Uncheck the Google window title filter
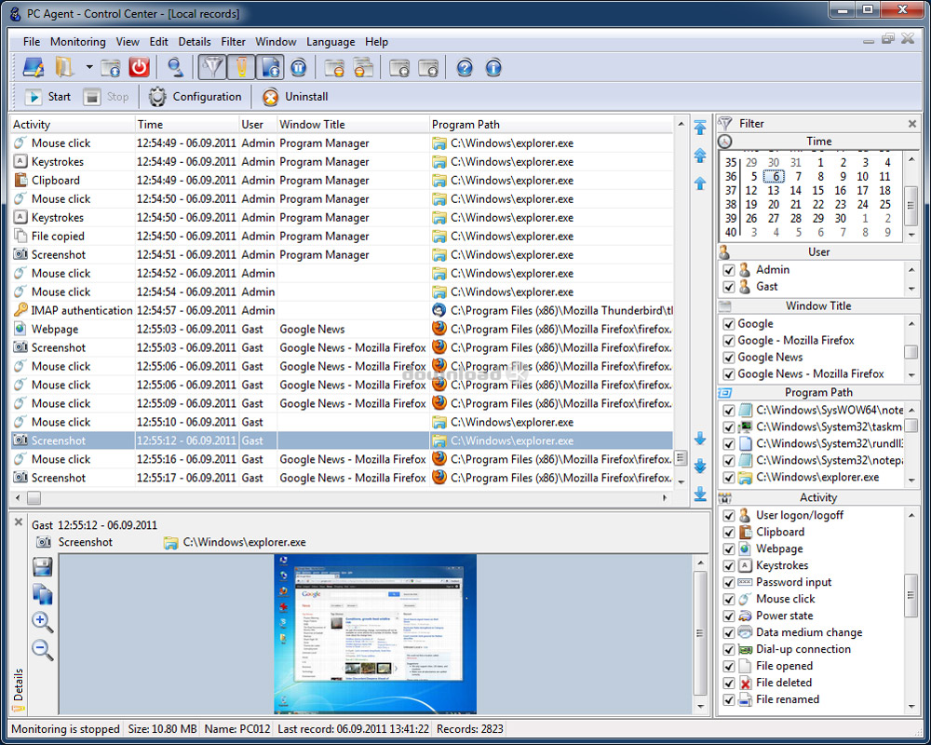Screen dimensions: 931x745 (x=729, y=324)
